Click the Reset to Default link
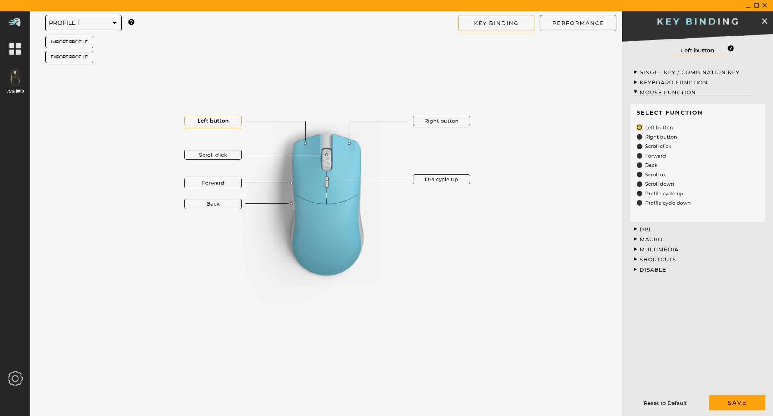The height and width of the screenshot is (416, 773). tap(665, 403)
